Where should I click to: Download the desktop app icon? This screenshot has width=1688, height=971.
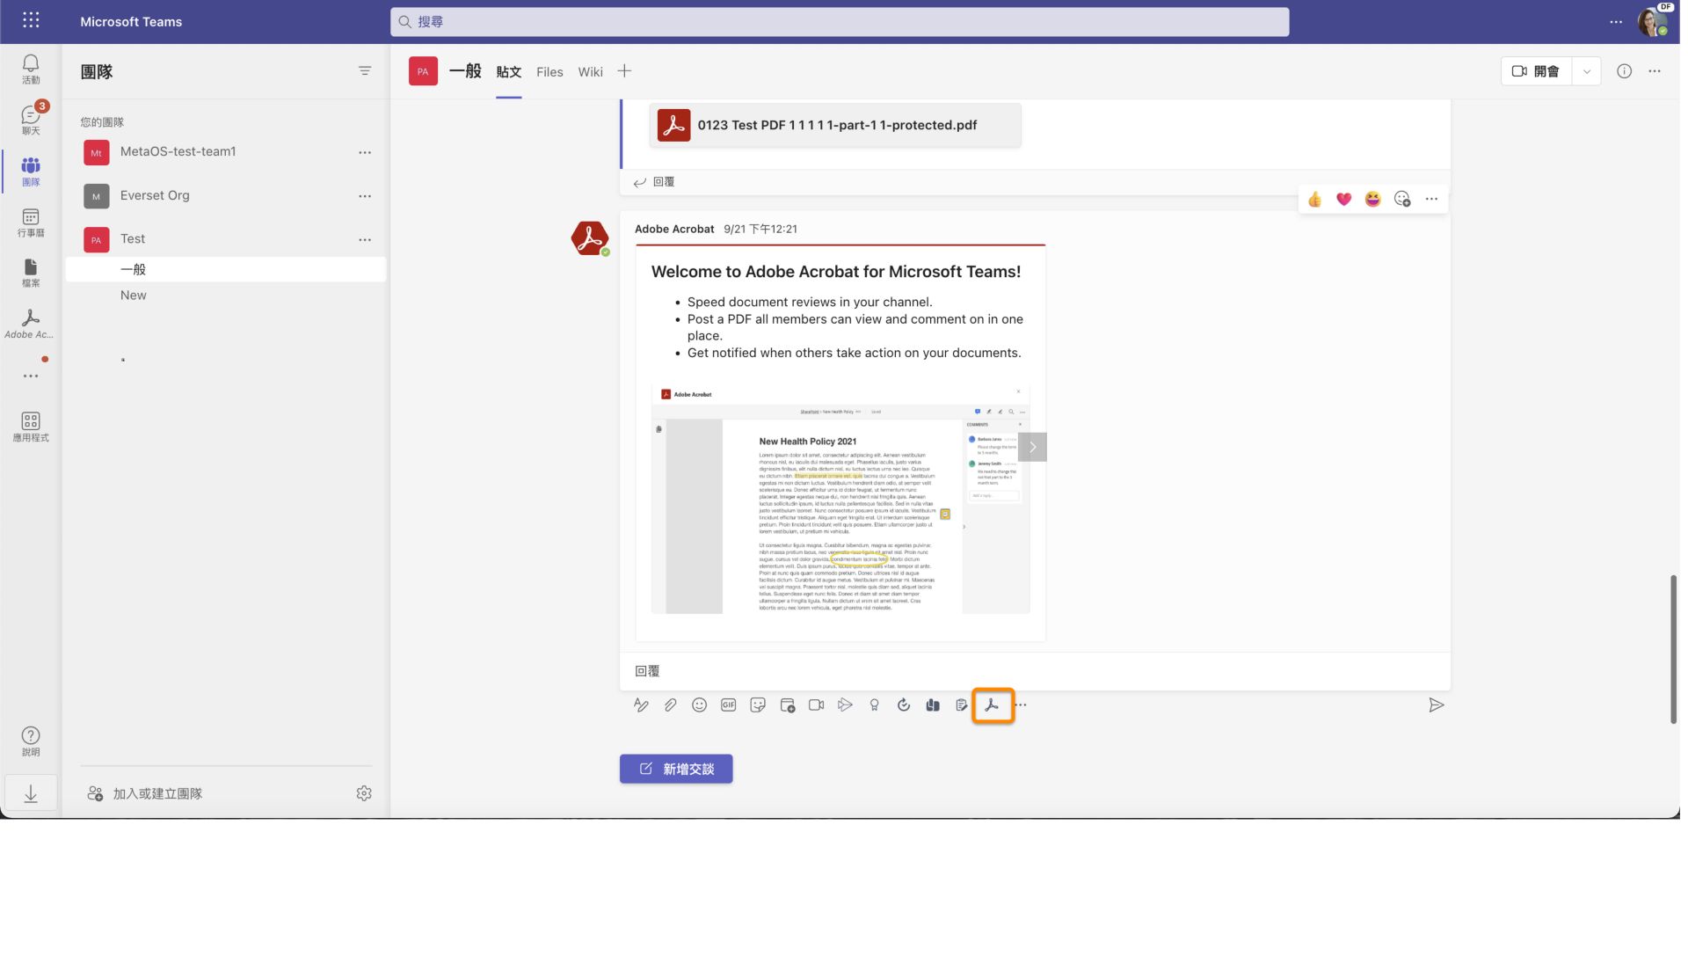tap(31, 793)
